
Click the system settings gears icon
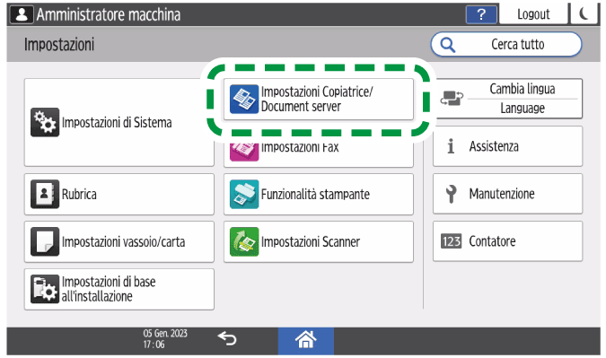coord(45,122)
